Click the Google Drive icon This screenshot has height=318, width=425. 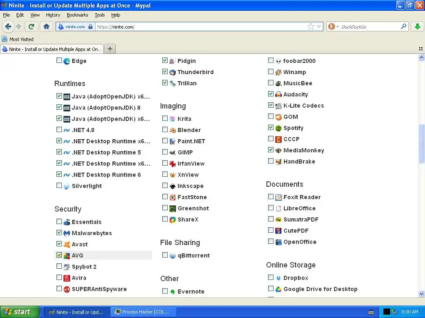[278, 289]
